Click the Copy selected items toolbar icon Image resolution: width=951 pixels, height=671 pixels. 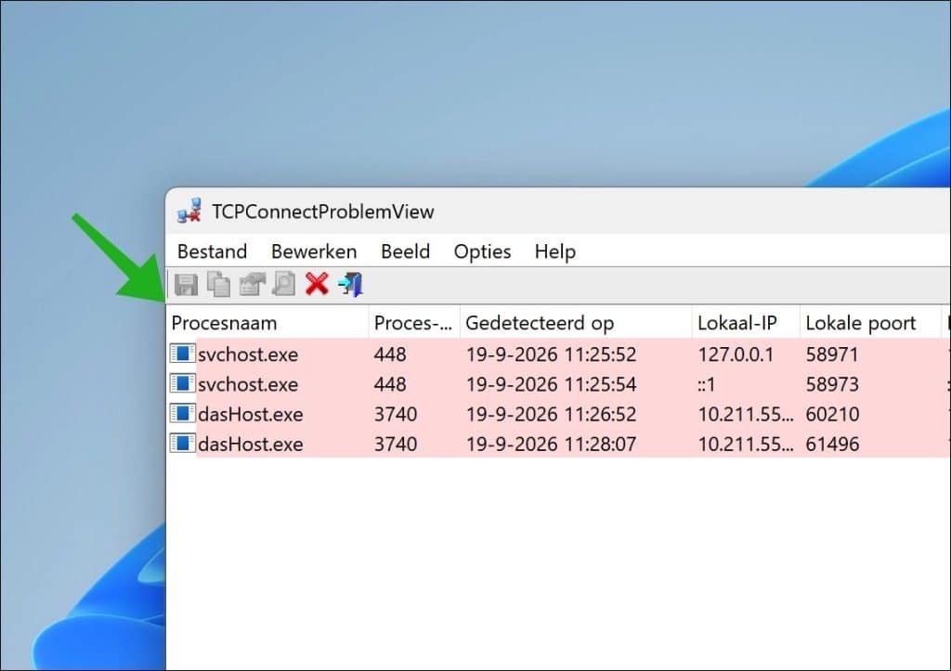219,284
